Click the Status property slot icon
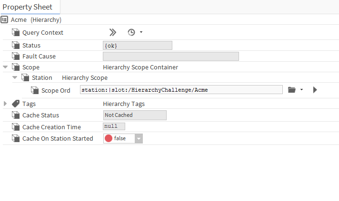339x201 pixels. click(16, 46)
